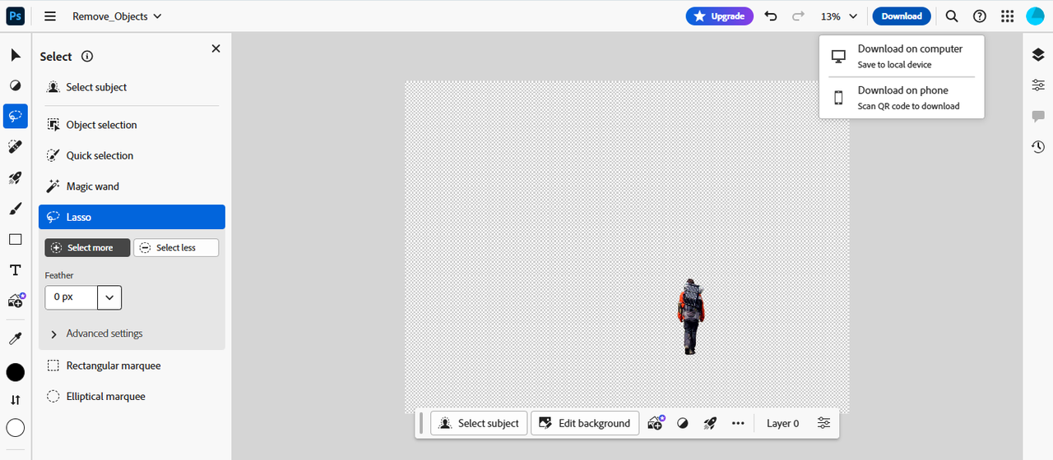This screenshot has width=1053, height=460.
Task: Grab the bottom taskbar drag handle
Action: click(x=421, y=423)
